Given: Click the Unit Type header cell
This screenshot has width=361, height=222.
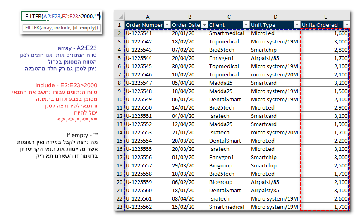Looking at the screenshot, I should tap(275, 25).
